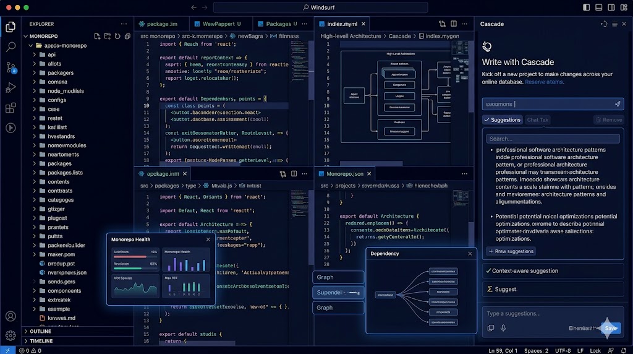Refresh the Explorer file tree
Screen dimensions: 633x354
click(x=117, y=37)
